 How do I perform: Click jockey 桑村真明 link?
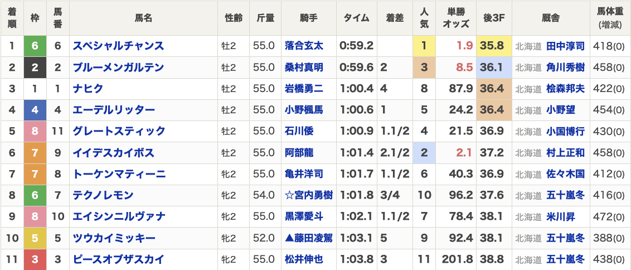[304, 67]
